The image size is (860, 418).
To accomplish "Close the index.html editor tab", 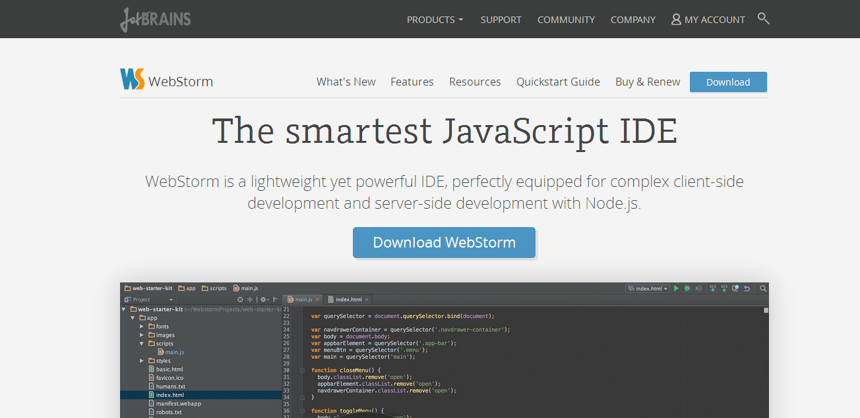I will pos(367,300).
